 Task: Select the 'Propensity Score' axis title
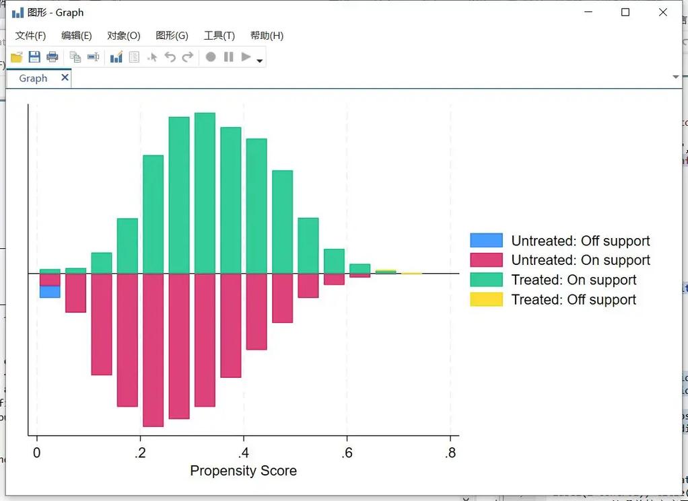pos(244,471)
